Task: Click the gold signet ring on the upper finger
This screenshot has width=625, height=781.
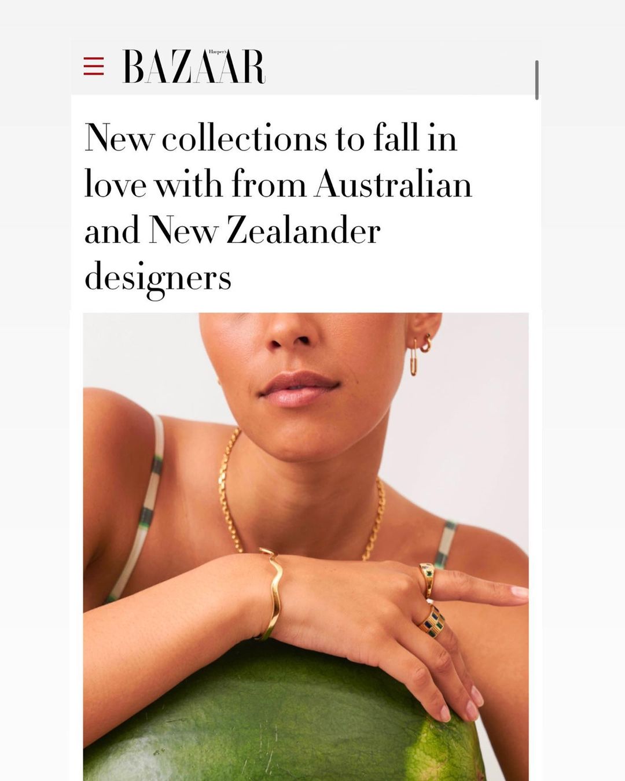Action: tap(427, 579)
